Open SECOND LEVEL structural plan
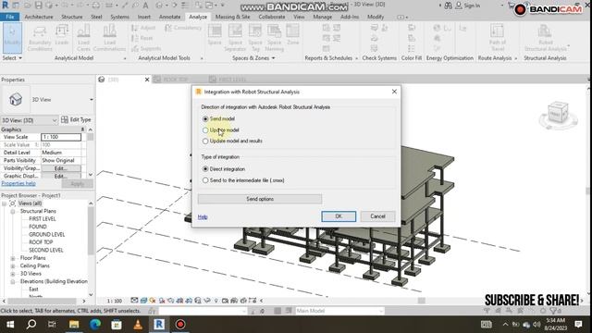 46,250
